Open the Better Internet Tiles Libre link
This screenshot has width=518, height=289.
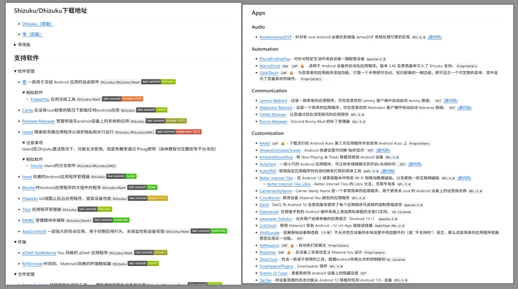click(x=289, y=184)
